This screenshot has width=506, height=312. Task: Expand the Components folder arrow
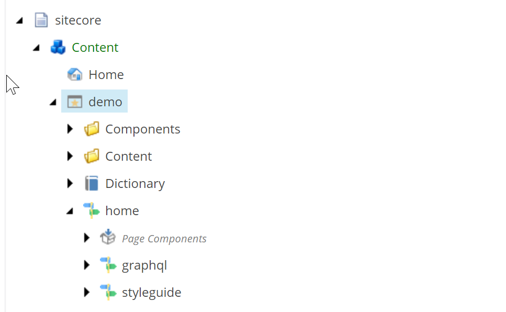[70, 129]
